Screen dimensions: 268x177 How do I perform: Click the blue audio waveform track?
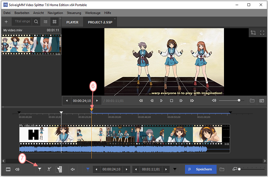pyautogui.click(x=125, y=149)
